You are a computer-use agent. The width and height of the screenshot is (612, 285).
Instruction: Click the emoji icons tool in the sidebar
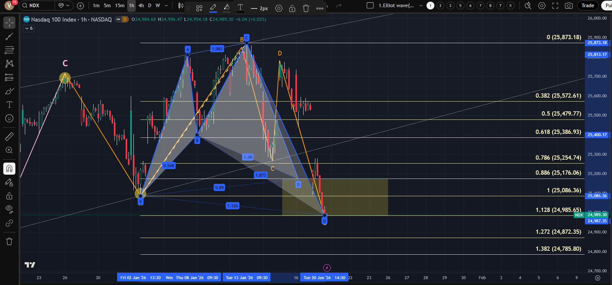click(9, 118)
